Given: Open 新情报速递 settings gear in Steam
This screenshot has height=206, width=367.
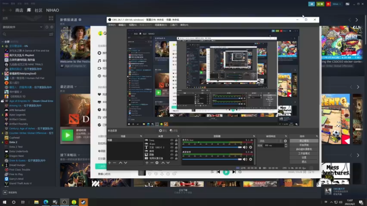Looking at the screenshot, I should coord(80,20).
